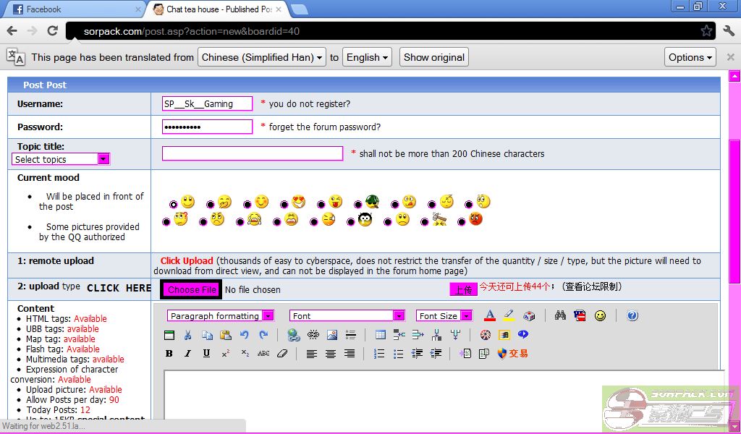Click the Show original button

tap(433, 57)
